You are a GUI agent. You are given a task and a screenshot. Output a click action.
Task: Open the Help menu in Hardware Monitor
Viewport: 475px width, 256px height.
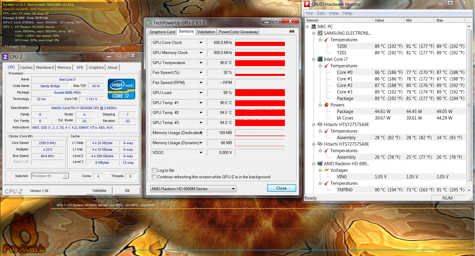pyautogui.click(x=347, y=13)
